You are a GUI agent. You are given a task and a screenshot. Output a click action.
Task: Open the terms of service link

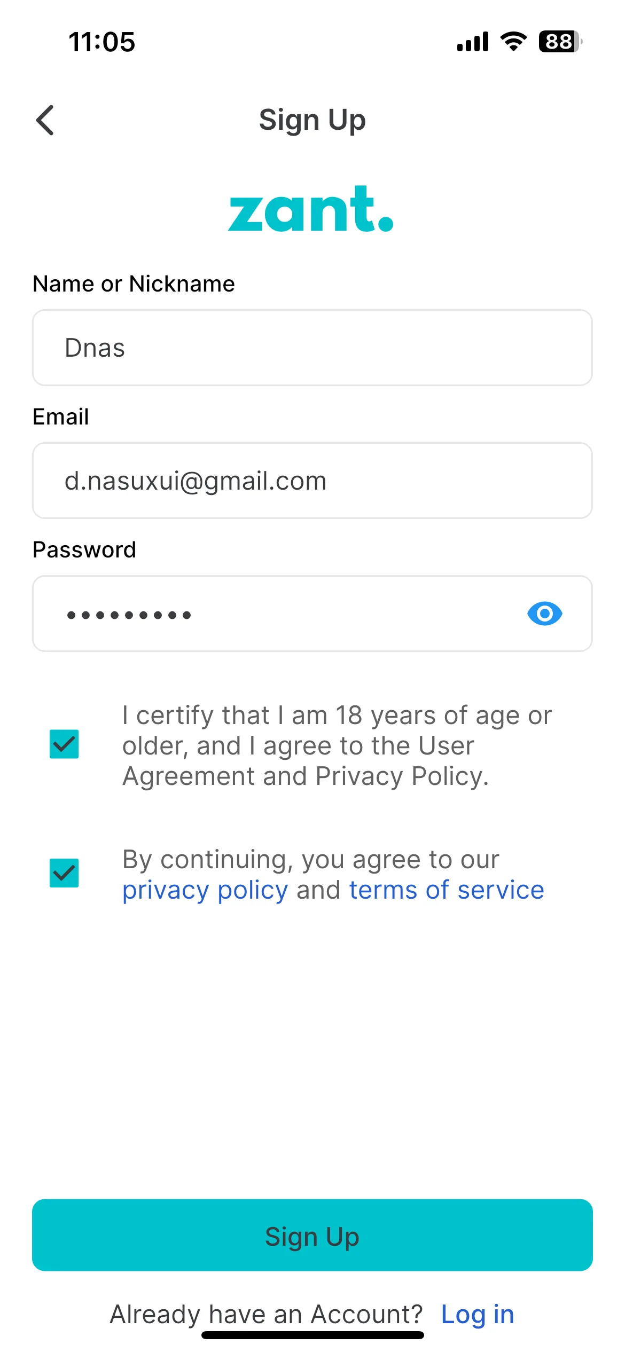click(447, 890)
